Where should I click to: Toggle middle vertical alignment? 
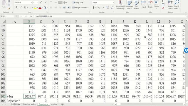56,2
